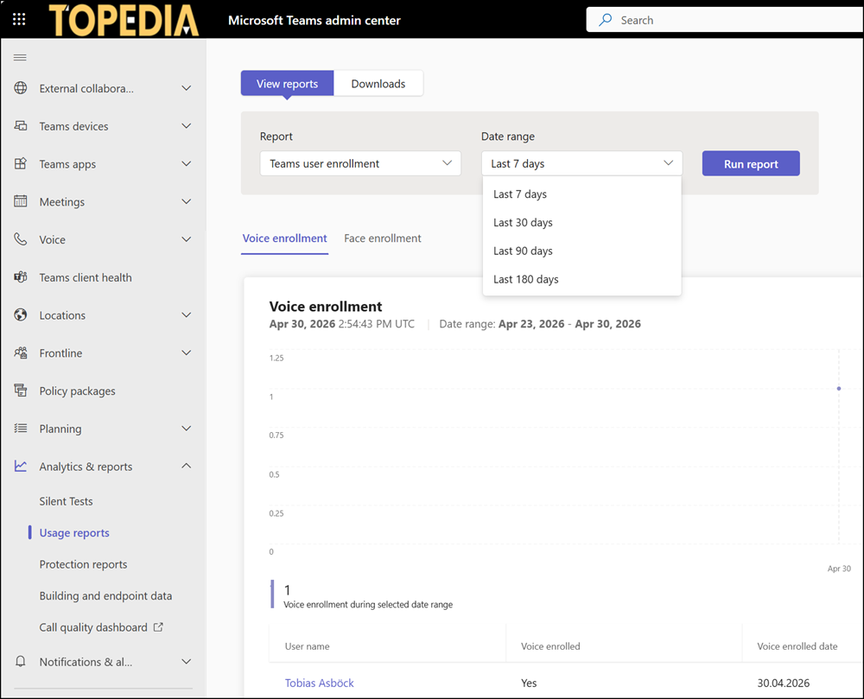864x699 pixels.
Task: Expand the Frontline chevron
Action: tap(187, 353)
